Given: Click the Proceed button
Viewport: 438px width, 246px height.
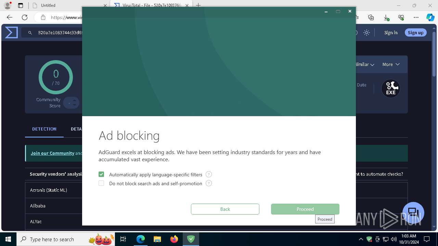Looking at the screenshot, I should click(305, 209).
